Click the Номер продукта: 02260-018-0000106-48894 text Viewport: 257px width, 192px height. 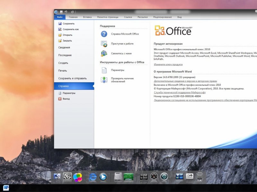coord(177,96)
